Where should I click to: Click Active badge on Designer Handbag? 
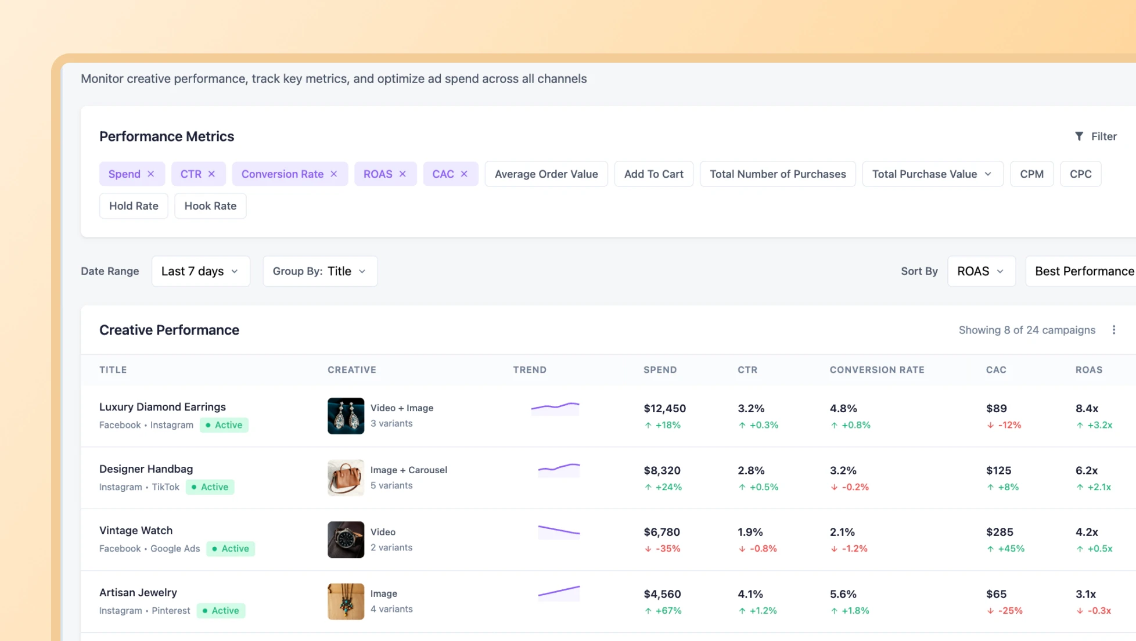point(210,487)
